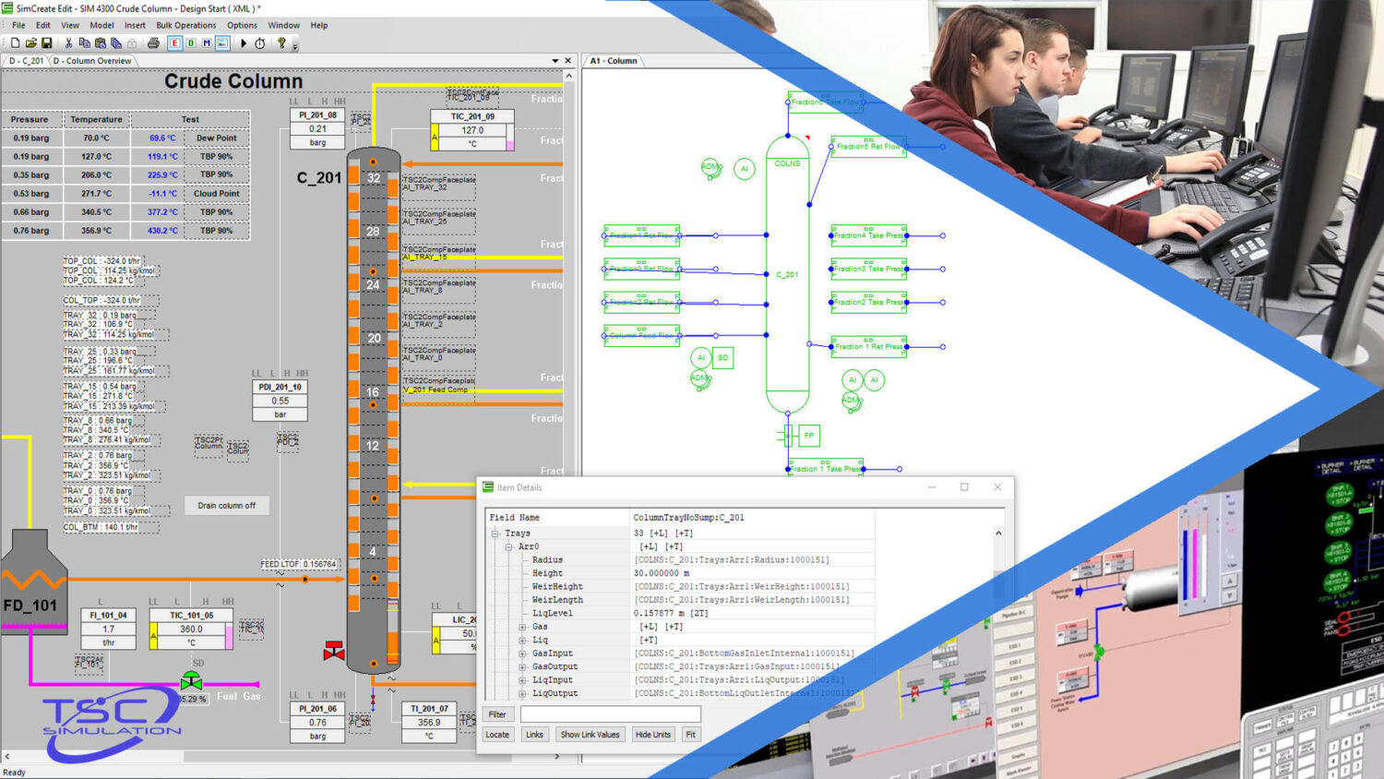Open the Insert menu
This screenshot has height=779, width=1384.
[135, 25]
